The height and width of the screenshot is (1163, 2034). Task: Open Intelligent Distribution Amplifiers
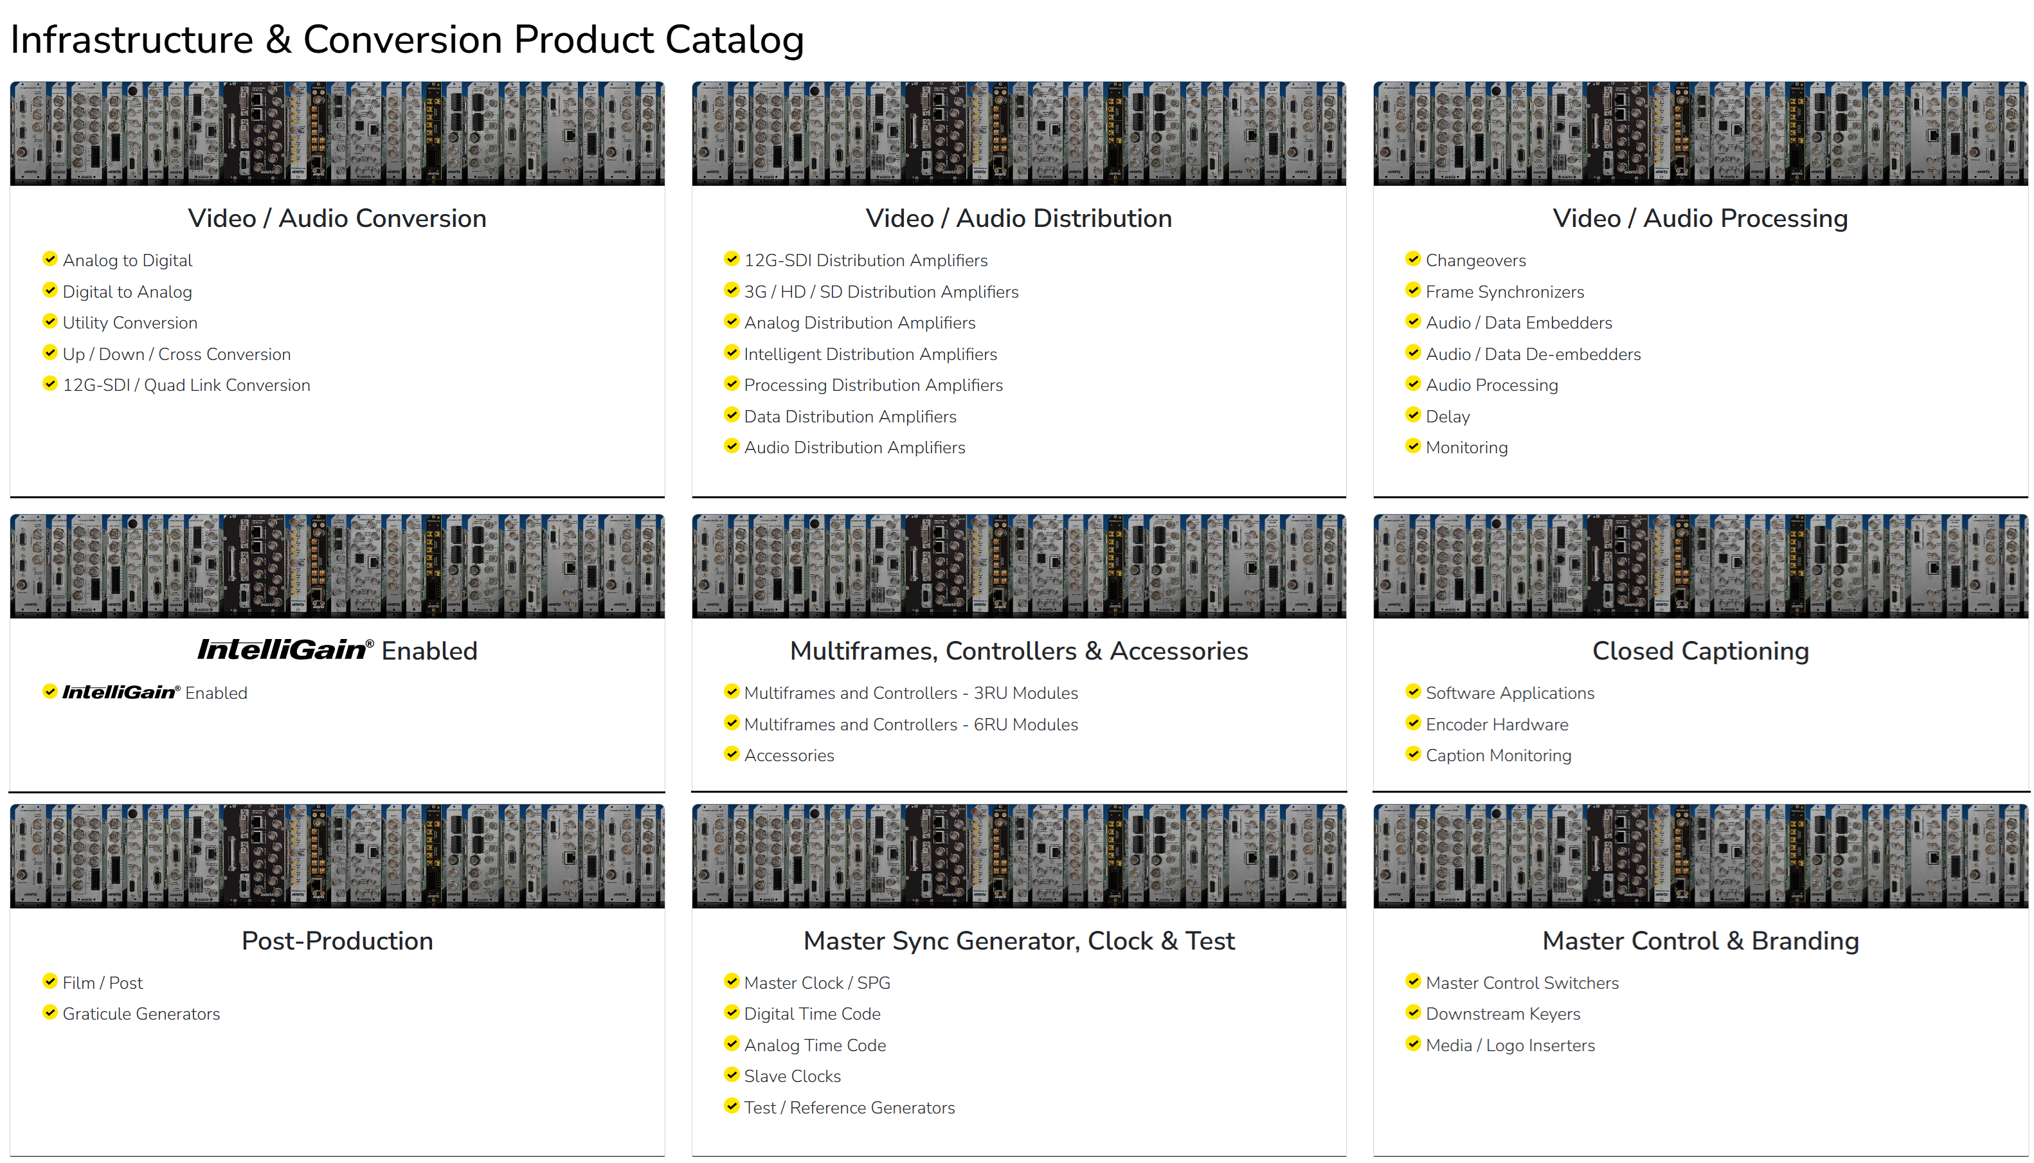tap(870, 354)
